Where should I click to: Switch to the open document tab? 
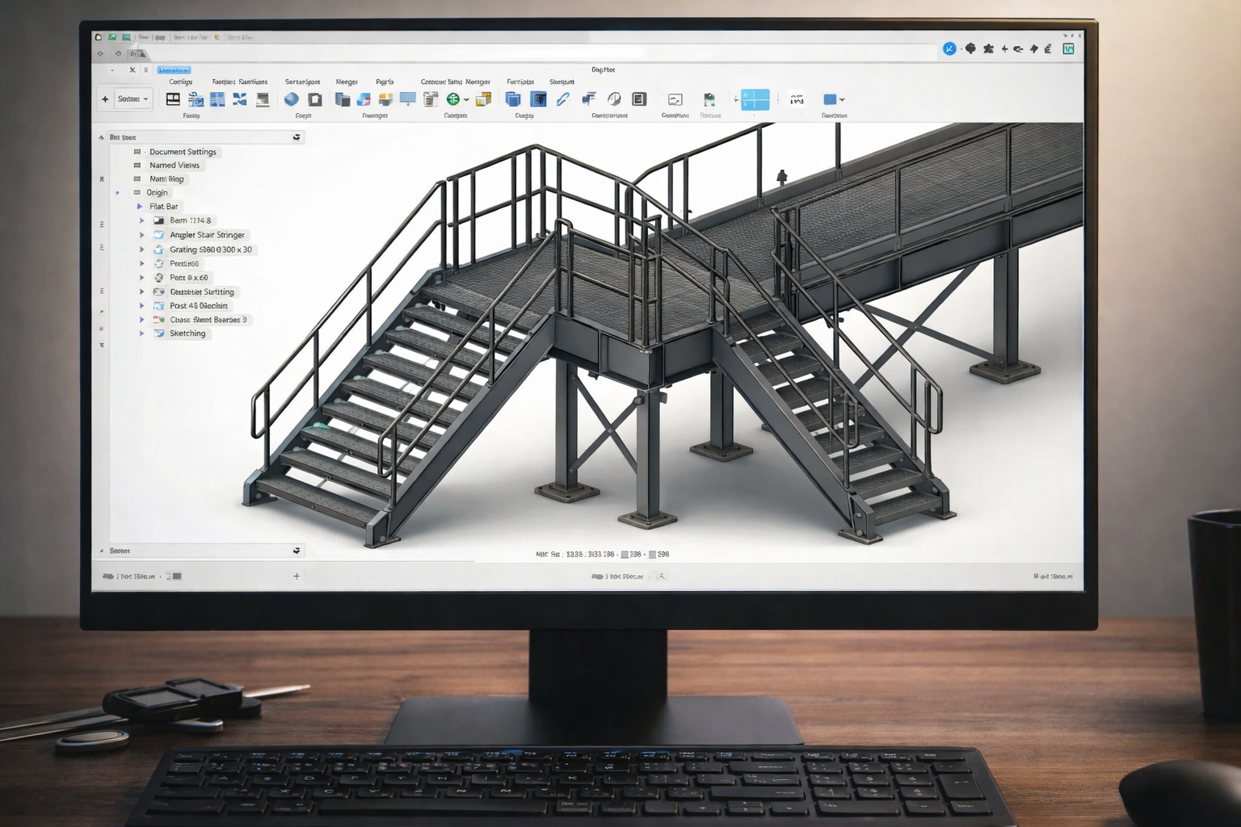tap(137, 53)
